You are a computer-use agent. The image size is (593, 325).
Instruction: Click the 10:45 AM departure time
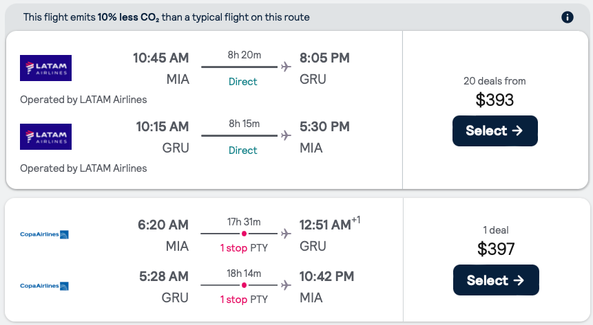(160, 58)
